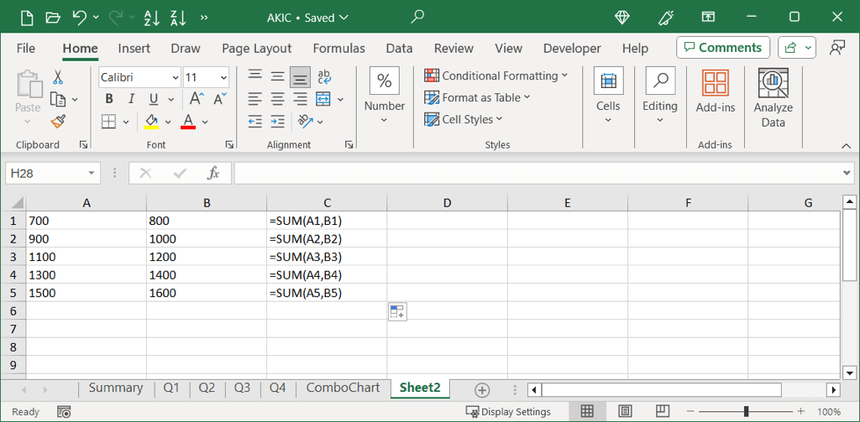Viewport: 860px width, 422px height.
Task: Click the Format Painter brush
Action: 58,121
